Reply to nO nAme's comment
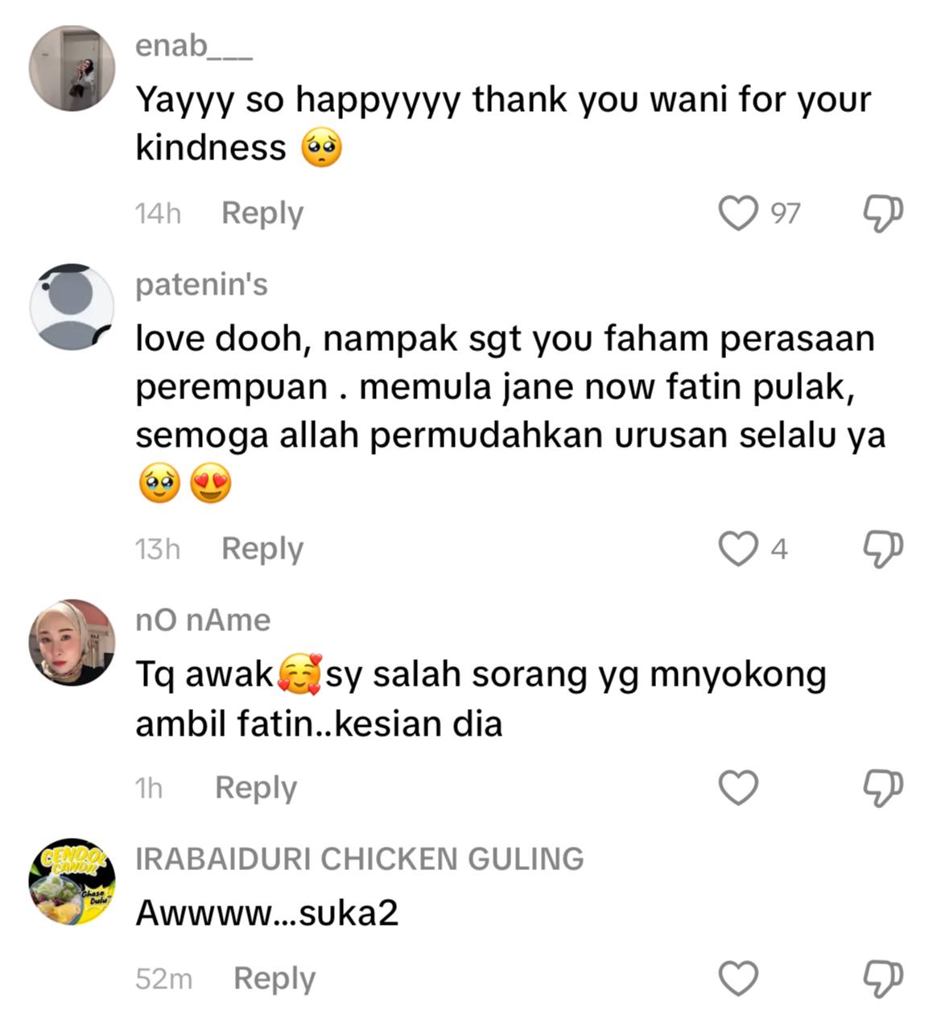 tap(256, 788)
